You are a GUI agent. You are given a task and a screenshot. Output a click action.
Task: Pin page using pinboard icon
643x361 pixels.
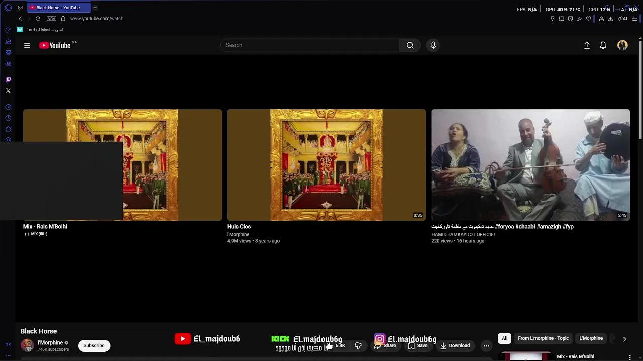coord(552,19)
